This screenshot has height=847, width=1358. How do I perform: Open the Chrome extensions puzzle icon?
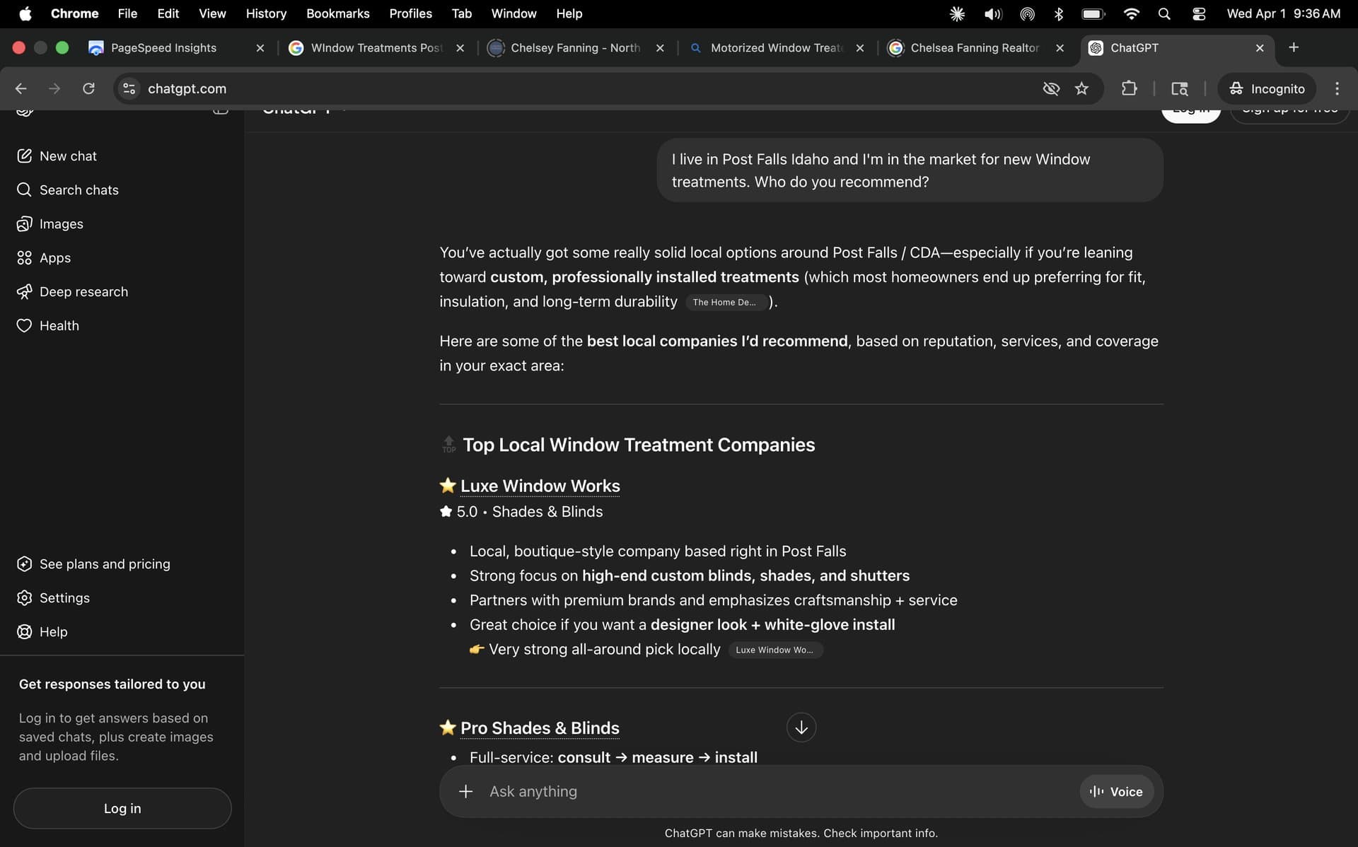tap(1130, 88)
